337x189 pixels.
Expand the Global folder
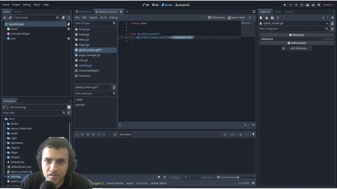coord(6,124)
